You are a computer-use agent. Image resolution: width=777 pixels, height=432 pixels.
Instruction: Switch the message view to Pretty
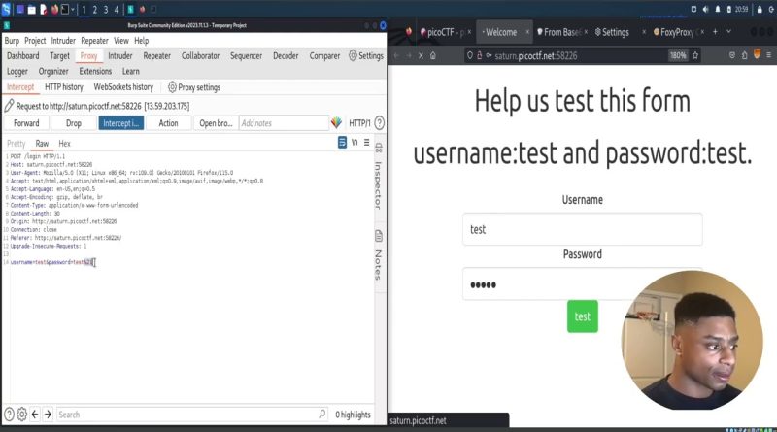16,144
